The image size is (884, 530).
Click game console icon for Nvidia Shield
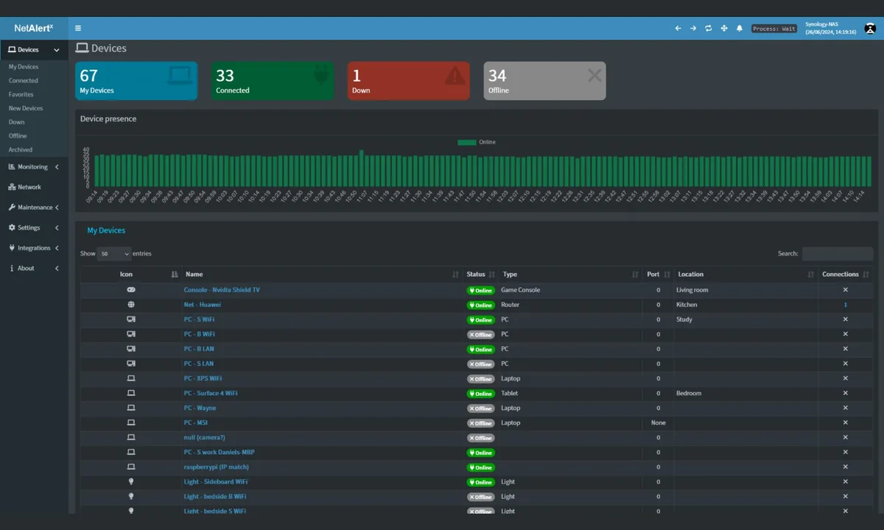tap(131, 290)
